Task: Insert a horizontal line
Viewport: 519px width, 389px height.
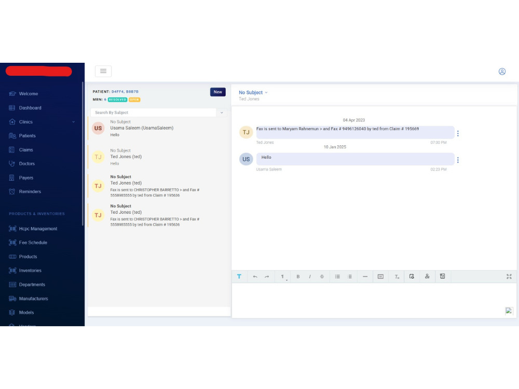Action: (365, 276)
